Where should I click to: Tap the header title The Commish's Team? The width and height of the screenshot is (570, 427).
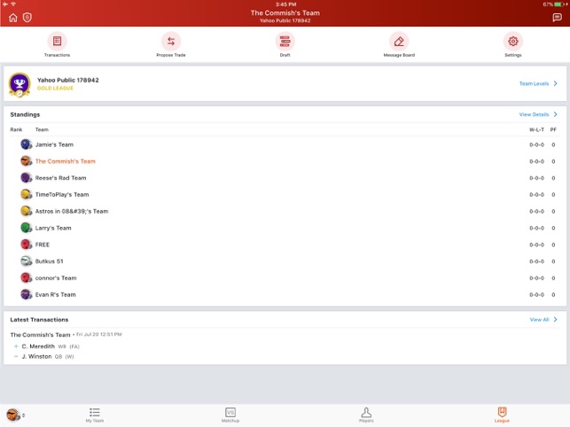click(x=285, y=12)
